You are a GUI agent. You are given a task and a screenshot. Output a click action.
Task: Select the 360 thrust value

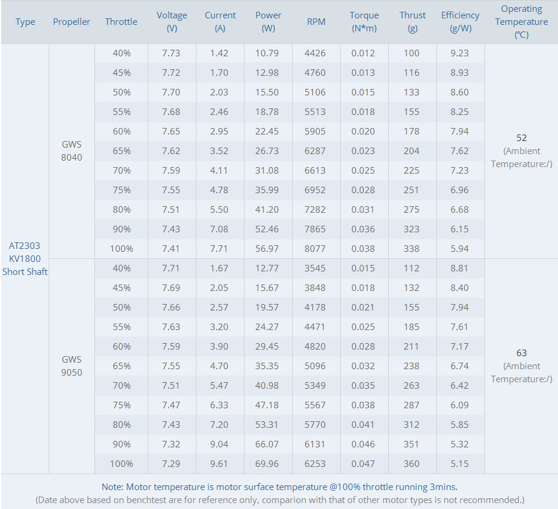point(411,464)
